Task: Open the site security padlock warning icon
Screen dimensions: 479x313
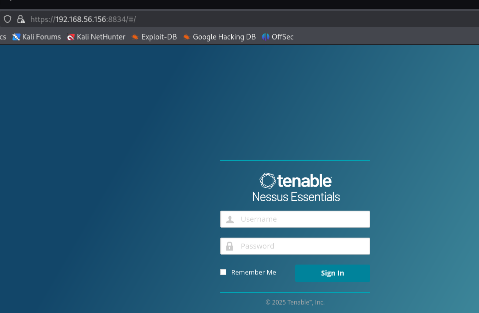Action: [x=21, y=19]
